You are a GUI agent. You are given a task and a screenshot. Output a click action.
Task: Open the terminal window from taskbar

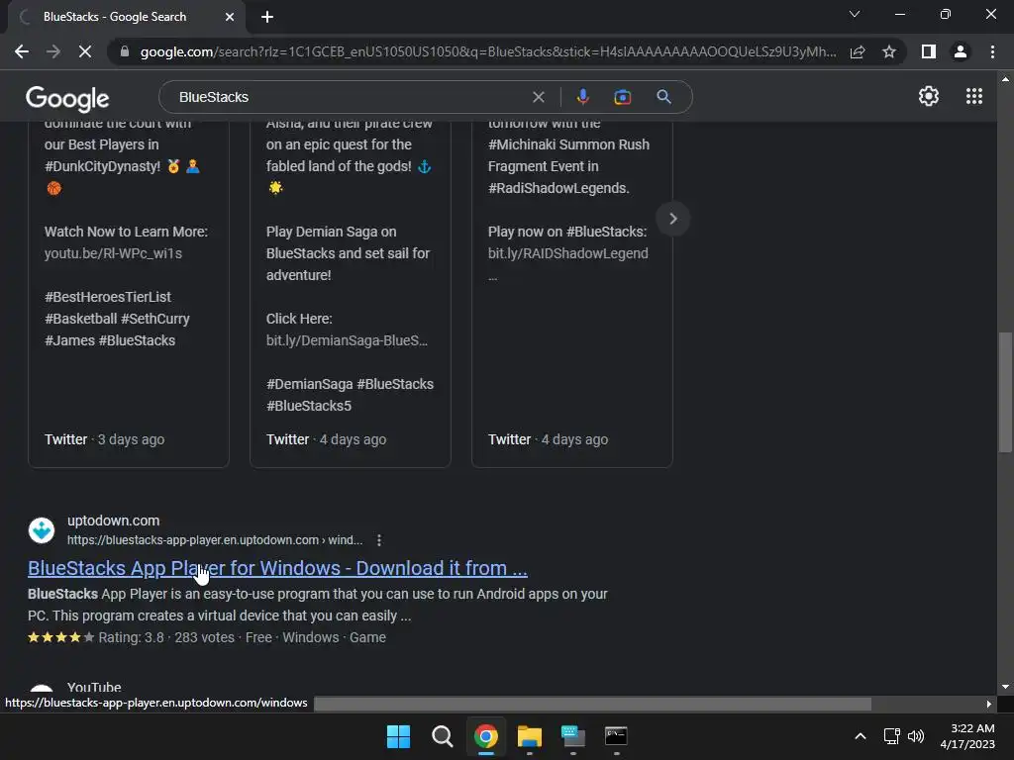point(616,736)
